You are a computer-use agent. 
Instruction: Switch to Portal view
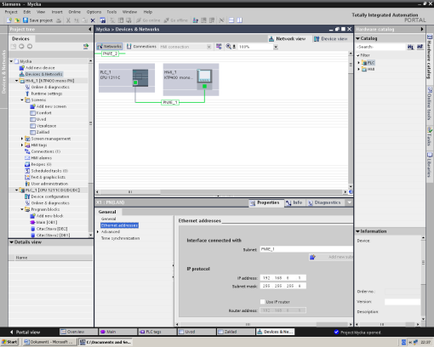pyautogui.click(x=26, y=332)
